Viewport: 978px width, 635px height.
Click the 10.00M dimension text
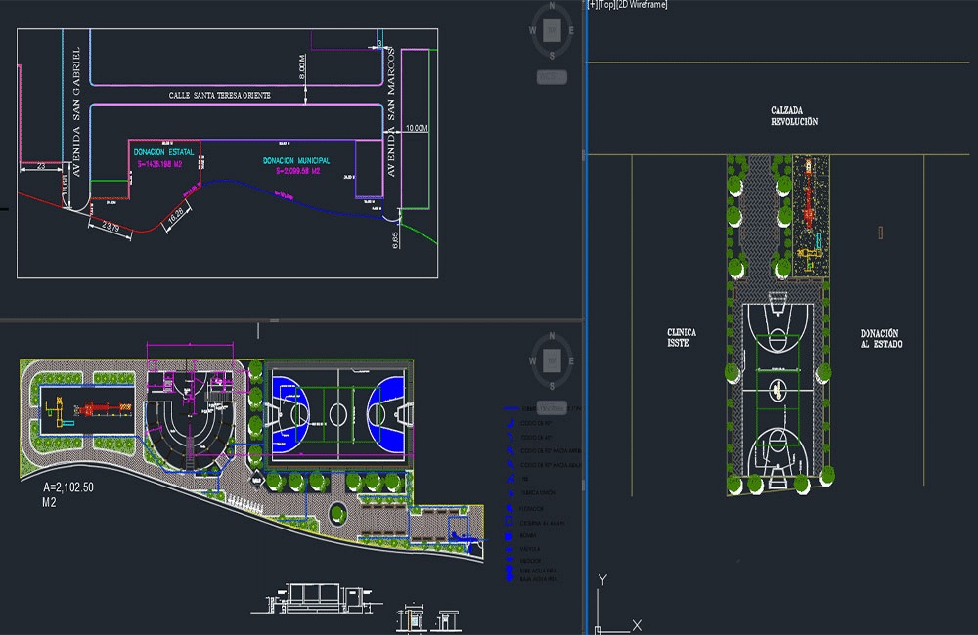coord(417,128)
